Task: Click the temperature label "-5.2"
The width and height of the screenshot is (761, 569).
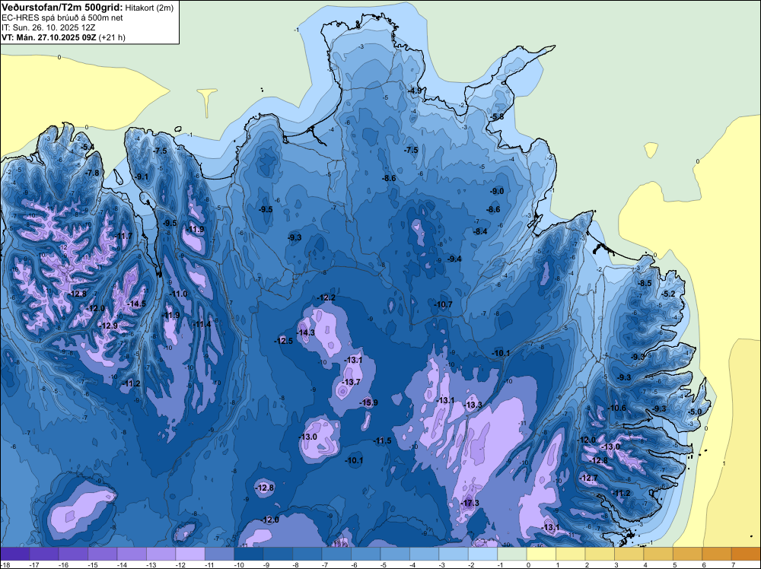Action: click(668, 294)
